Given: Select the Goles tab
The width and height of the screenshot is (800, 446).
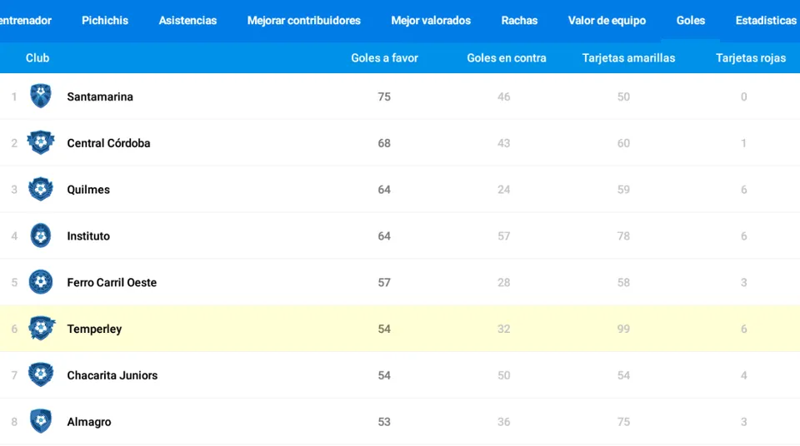Looking at the screenshot, I should (x=691, y=21).
